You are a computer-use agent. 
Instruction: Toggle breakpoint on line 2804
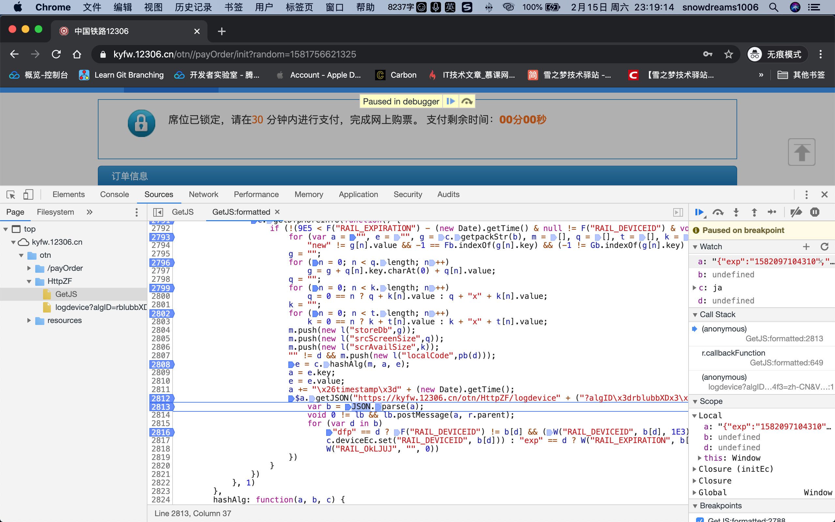(160, 330)
